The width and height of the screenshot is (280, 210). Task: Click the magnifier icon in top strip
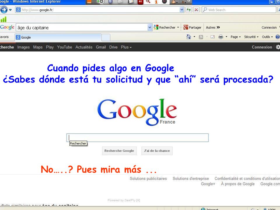(x=148, y=2)
